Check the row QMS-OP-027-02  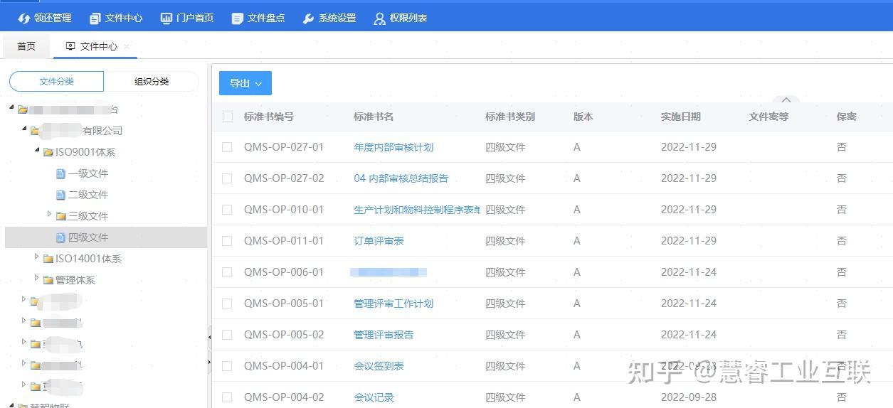tap(227, 178)
